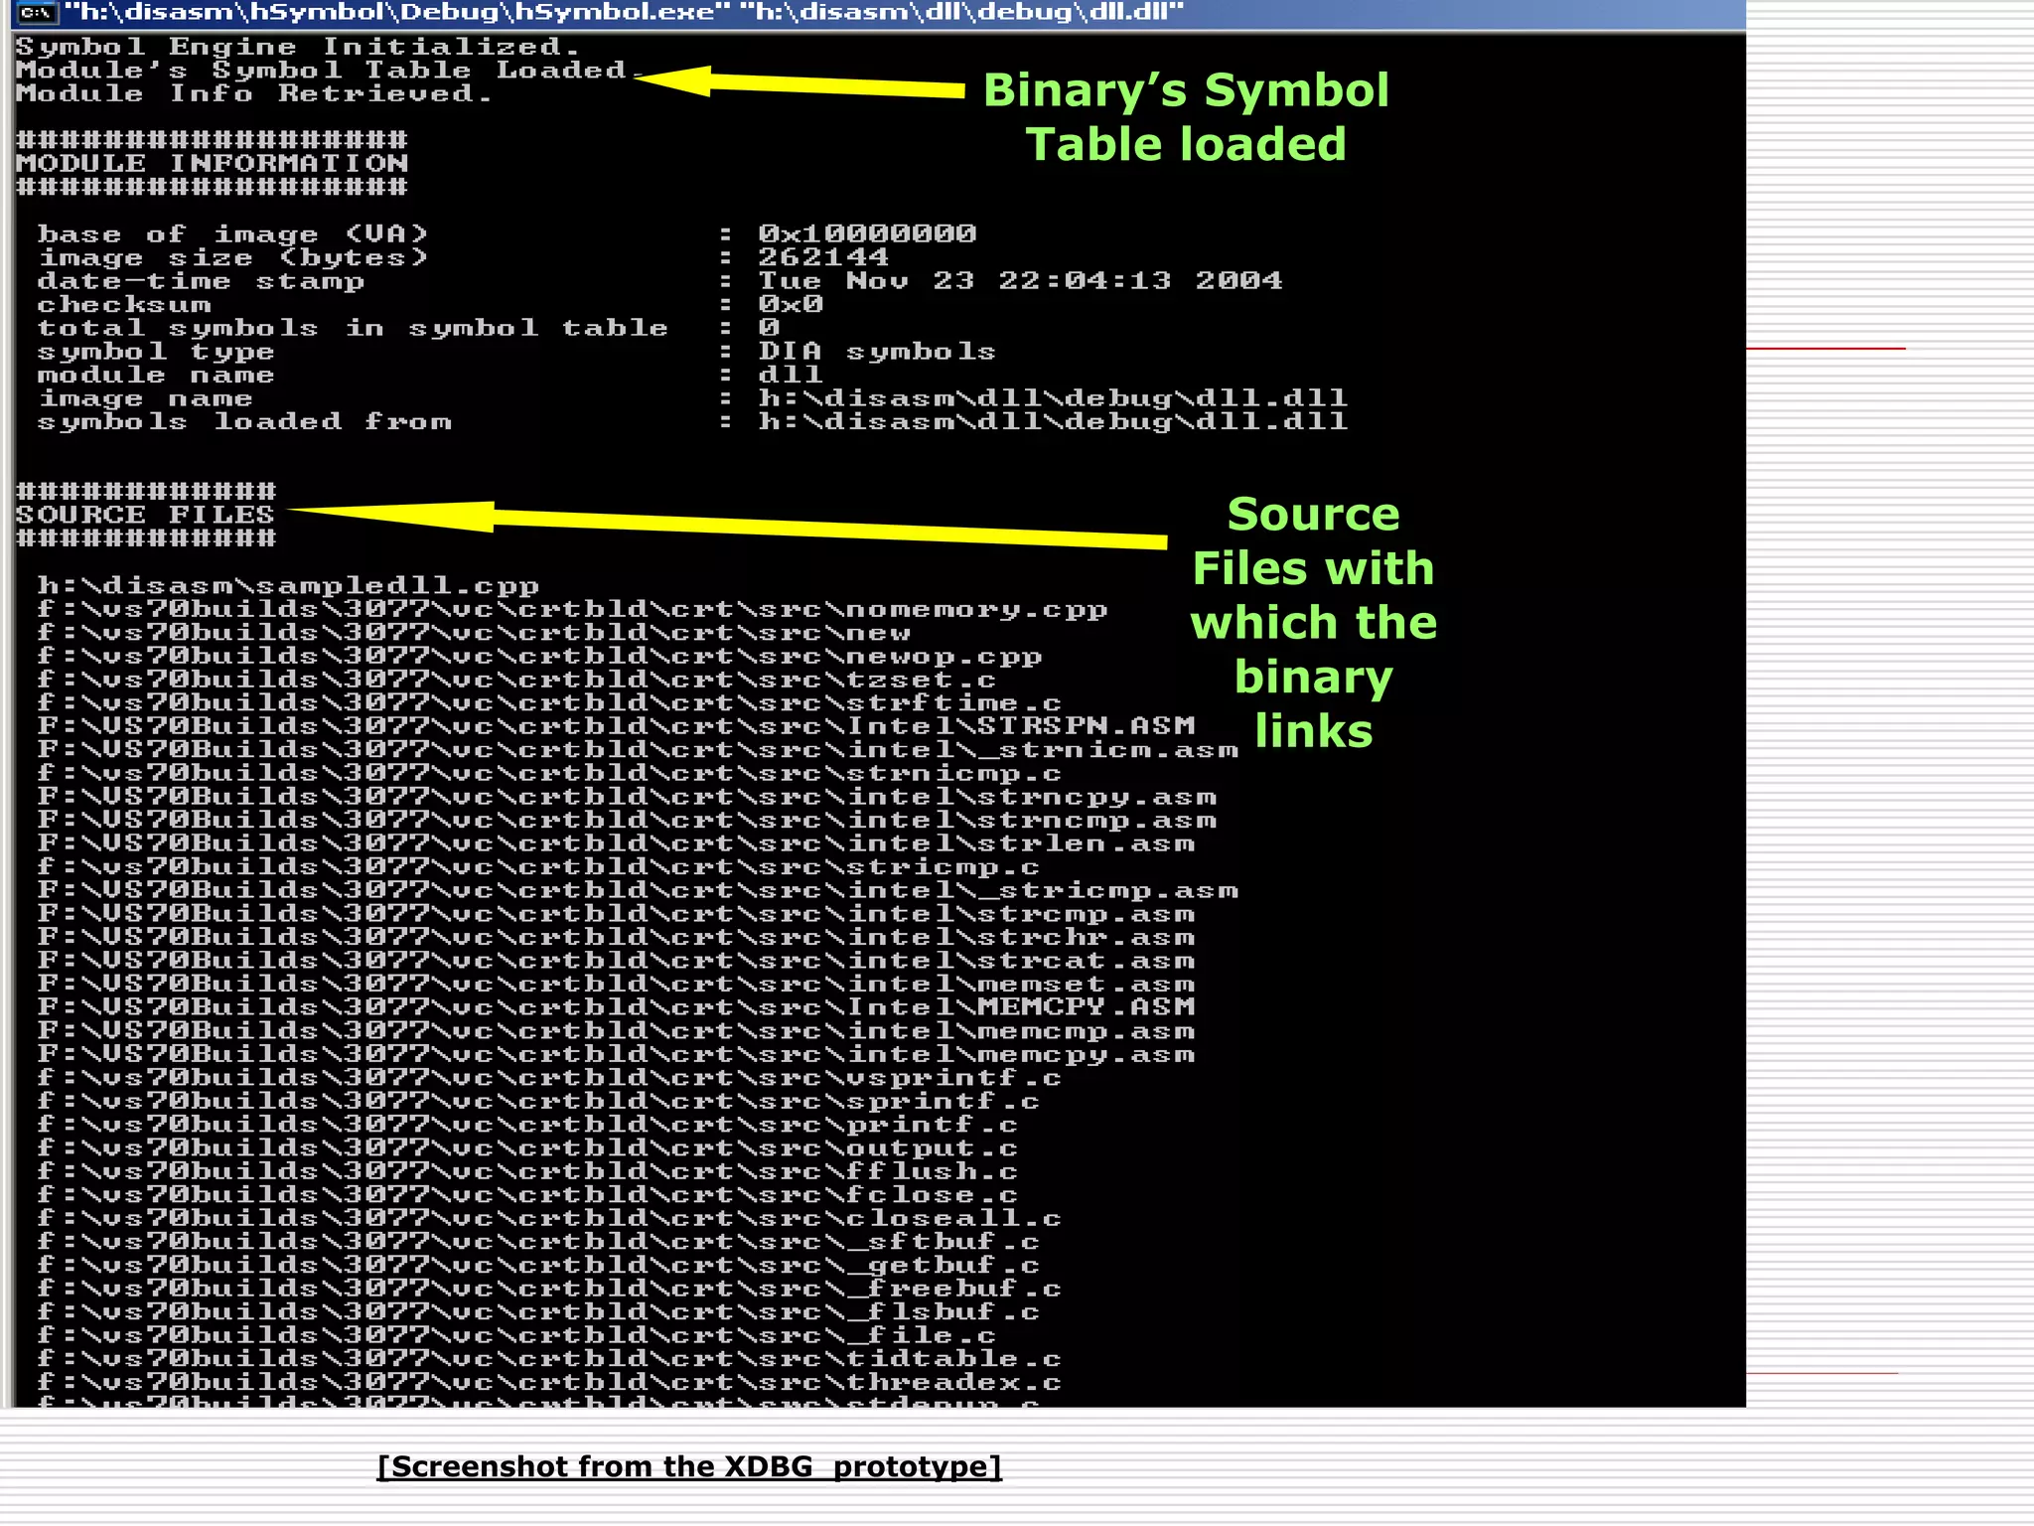Viewport: 2034px width, 1526px height.
Task: Select the closeall.c source file line
Action: (549, 1219)
